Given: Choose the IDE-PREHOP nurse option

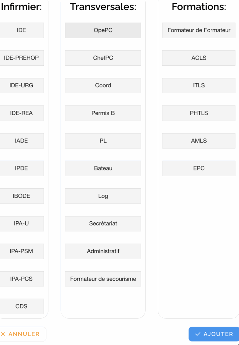Looking at the screenshot, I should pyautogui.click(x=22, y=58).
